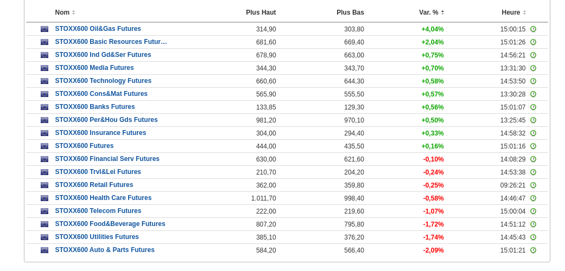This screenshot has height=271, width=565.
Task: Click the clock icon in the Insurance Futures row
Action: 533,133
